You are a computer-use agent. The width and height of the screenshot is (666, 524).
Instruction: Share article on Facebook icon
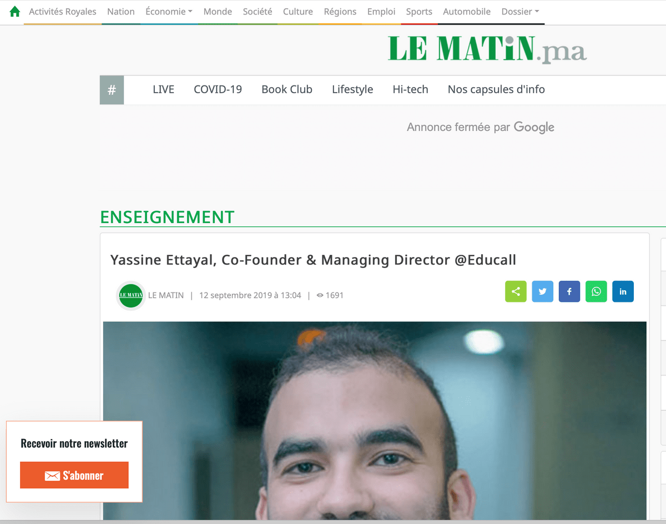point(569,291)
